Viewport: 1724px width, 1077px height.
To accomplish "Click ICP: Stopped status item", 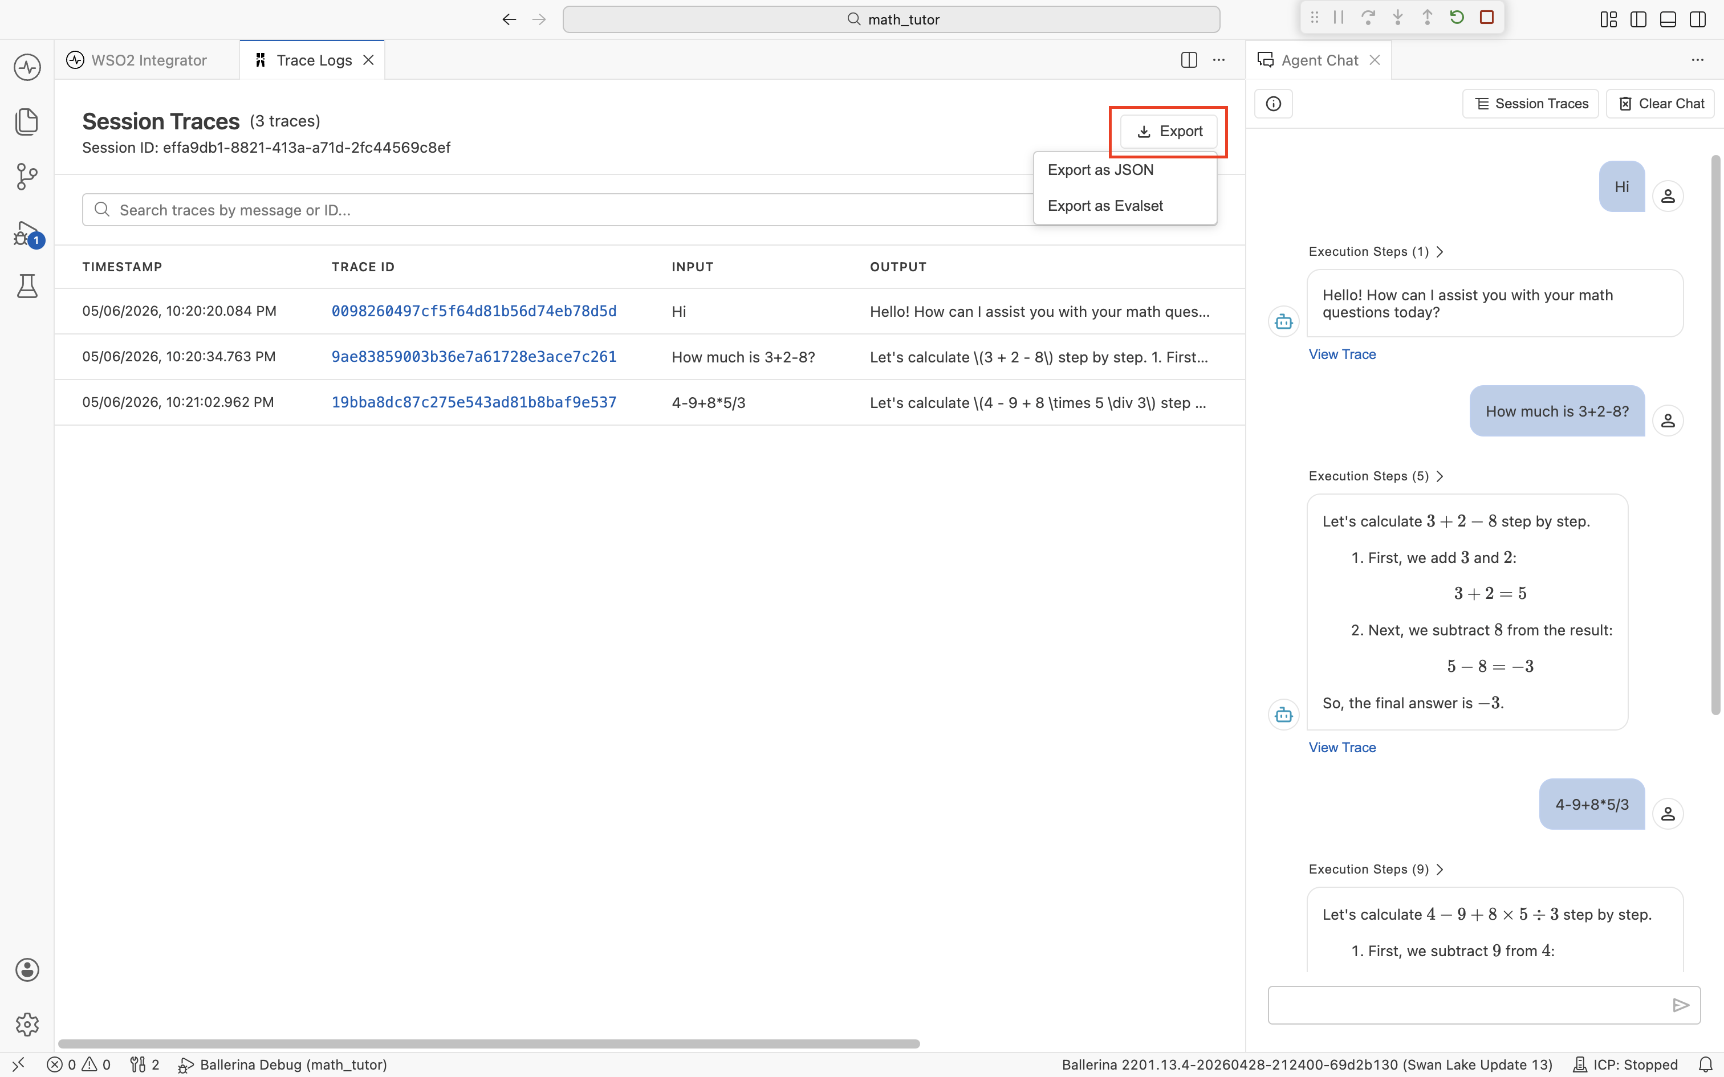I will tap(1625, 1064).
